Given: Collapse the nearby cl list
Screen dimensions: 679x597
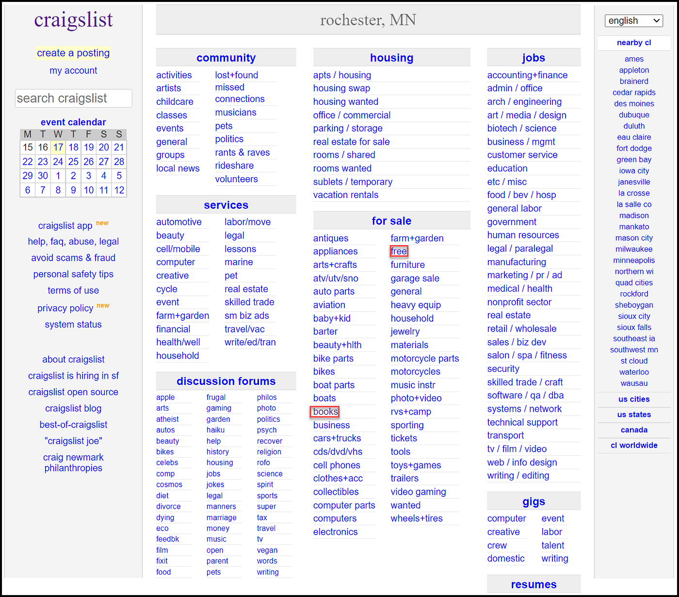Looking at the screenshot, I should (x=634, y=43).
